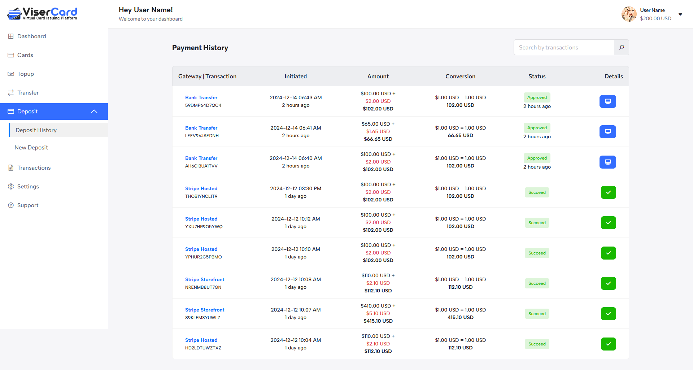This screenshot has width=693, height=370.
Task: Open Deposit History submenu item
Action: point(36,130)
